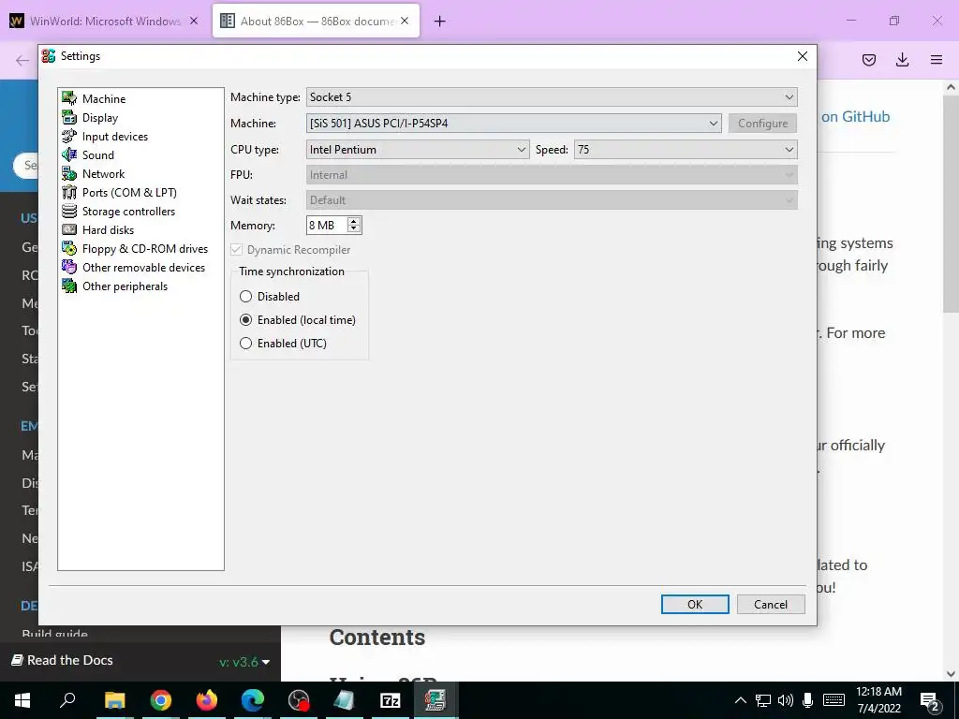This screenshot has height=719, width=959.
Task: Select Disabled time synchronization
Action: point(270,297)
